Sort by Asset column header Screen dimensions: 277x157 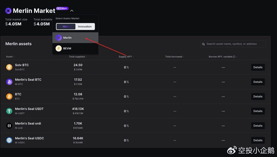[10, 57]
